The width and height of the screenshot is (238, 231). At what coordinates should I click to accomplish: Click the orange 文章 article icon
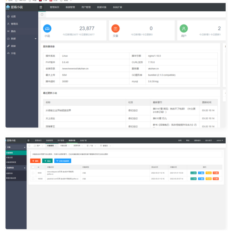tap(115, 29)
